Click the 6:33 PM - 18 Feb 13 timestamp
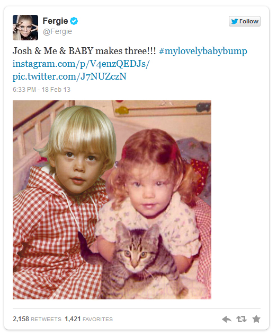The height and width of the screenshot is (336, 277). pos(41,90)
